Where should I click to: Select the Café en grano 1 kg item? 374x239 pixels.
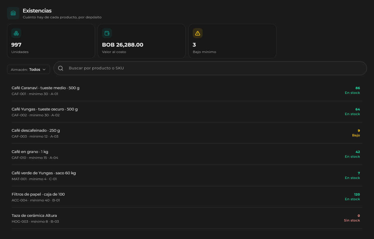[187, 154]
